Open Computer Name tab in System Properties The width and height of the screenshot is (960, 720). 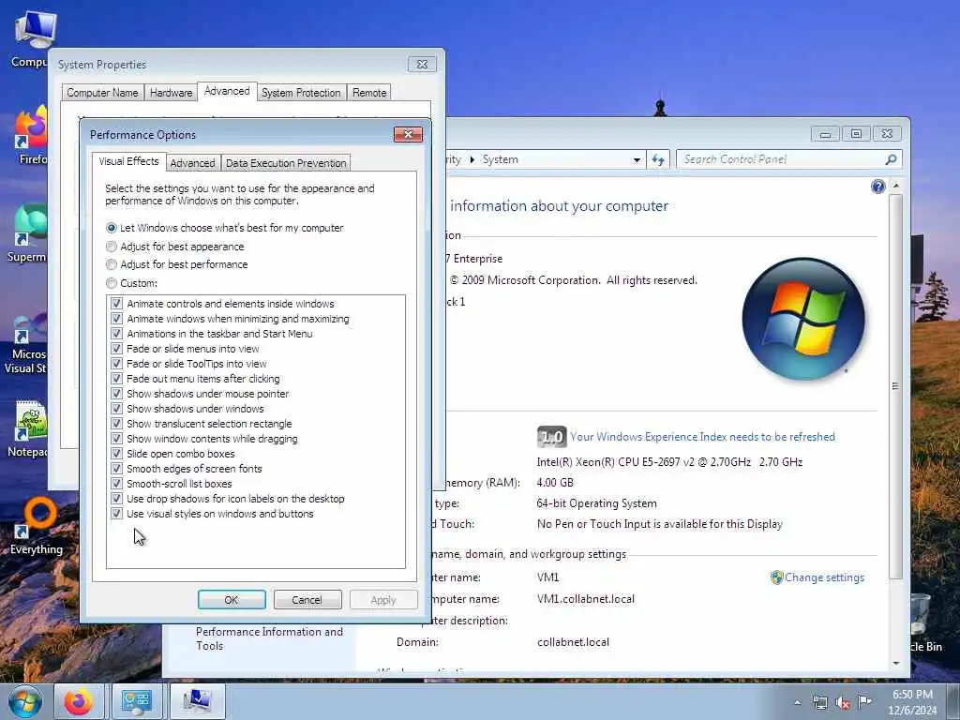tap(102, 93)
